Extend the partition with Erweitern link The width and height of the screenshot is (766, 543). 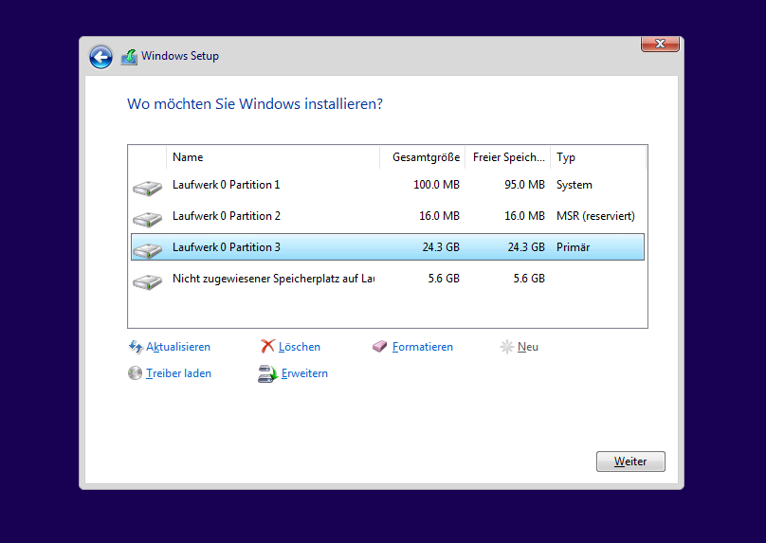305,373
